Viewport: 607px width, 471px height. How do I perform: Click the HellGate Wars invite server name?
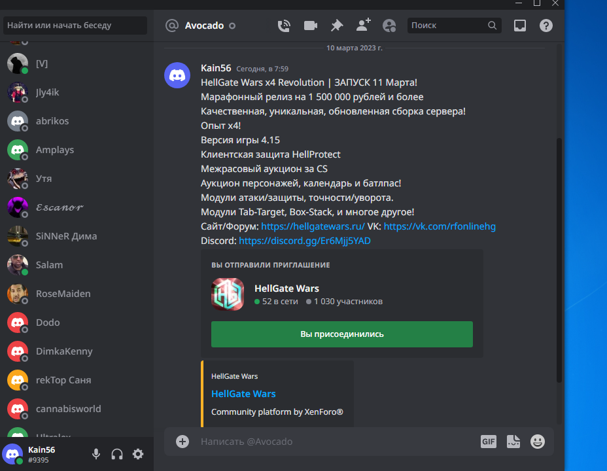pos(287,288)
